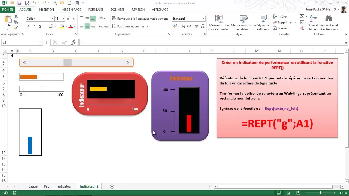The width and height of the screenshot is (349, 196).
Task: Open Rechercher et sélectionner binoculars
Action: tap(329, 23)
